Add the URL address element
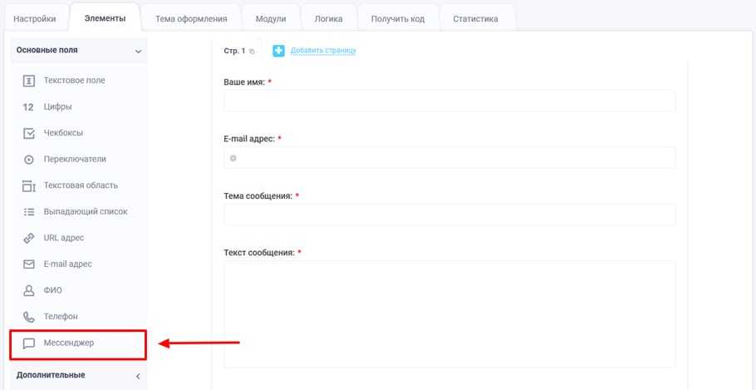756x390 pixels. [x=63, y=238]
